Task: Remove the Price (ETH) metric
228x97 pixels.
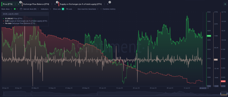Action: 18,4
